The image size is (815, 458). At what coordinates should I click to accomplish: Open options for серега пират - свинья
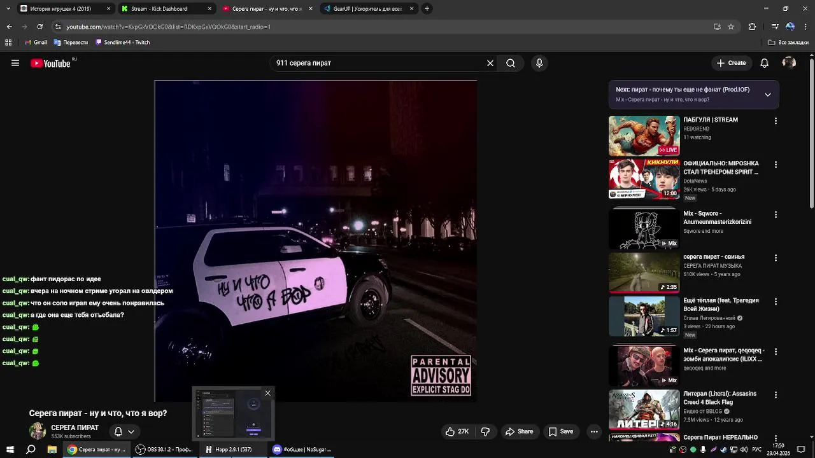coord(776,258)
